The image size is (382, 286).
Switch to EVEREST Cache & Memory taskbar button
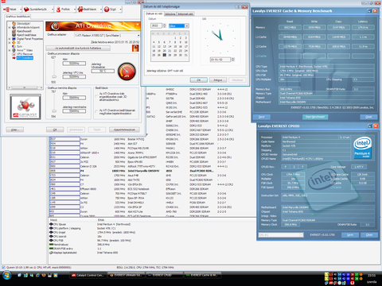click(x=203, y=276)
